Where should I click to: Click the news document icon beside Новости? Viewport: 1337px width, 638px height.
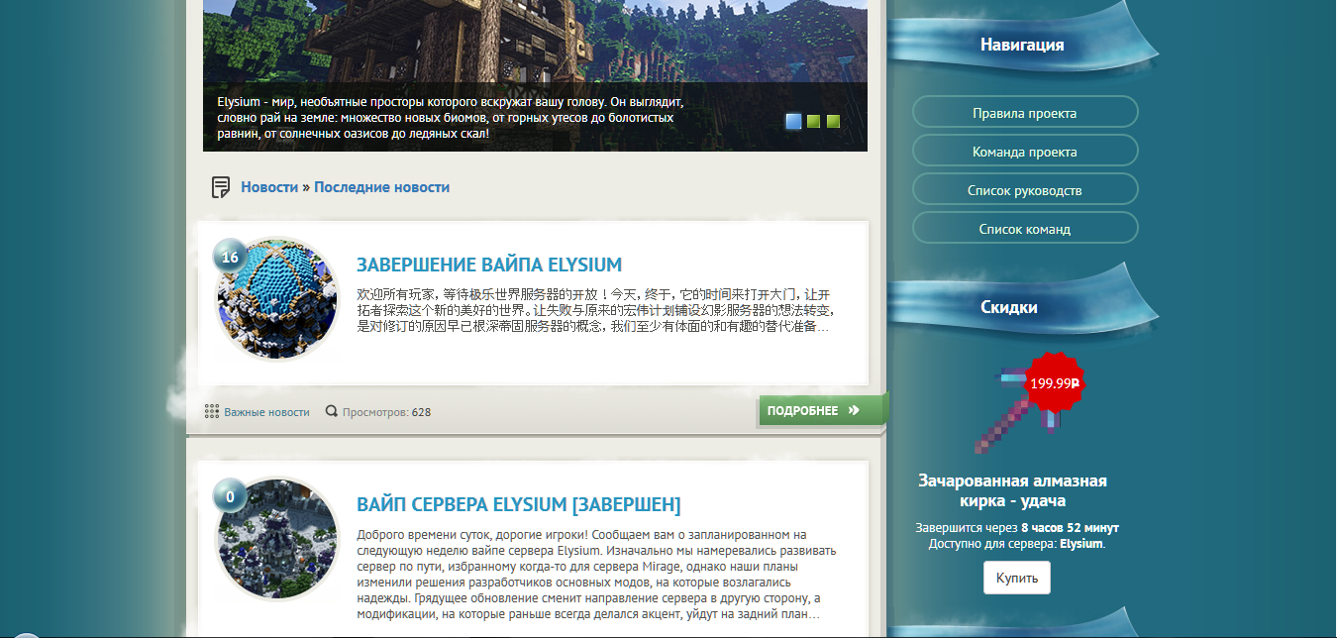[221, 187]
